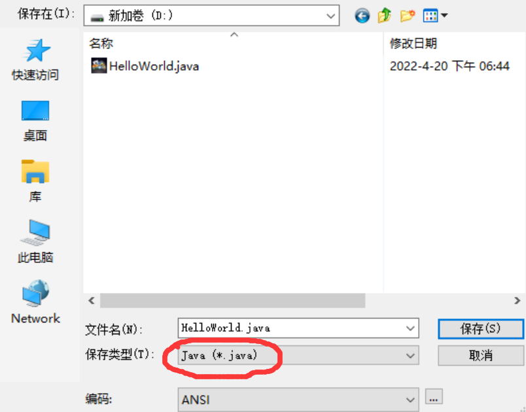Open Quick Access (快速访问) shortcut

coord(35,60)
